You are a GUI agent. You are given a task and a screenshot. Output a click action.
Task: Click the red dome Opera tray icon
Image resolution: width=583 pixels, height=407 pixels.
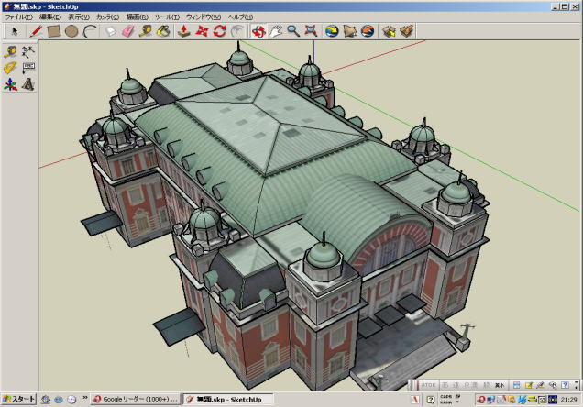click(481, 400)
